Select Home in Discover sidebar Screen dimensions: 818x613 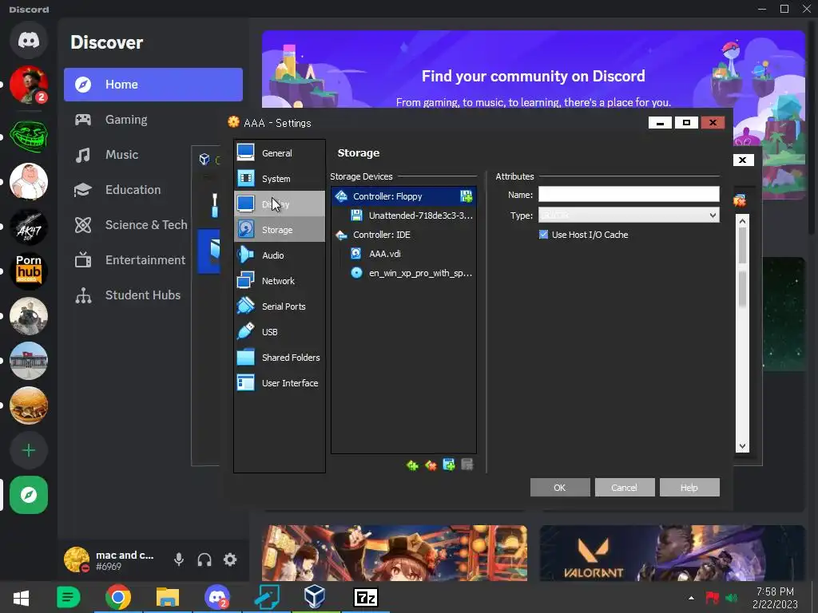point(153,85)
